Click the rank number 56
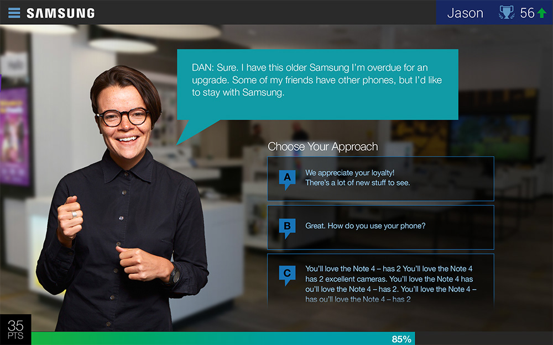The width and height of the screenshot is (553, 345). (x=527, y=13)
